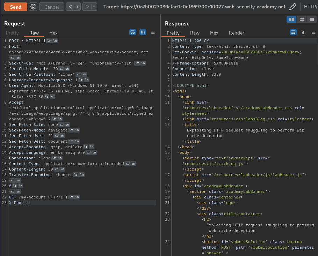
Task: Toggle non-printable characters in Request panel
Action: point(143,32)
